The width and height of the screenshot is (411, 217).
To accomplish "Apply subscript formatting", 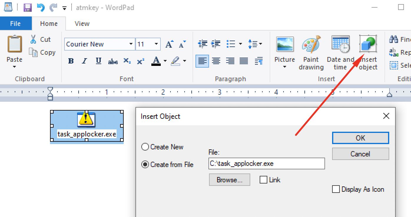I will [127, 61].
